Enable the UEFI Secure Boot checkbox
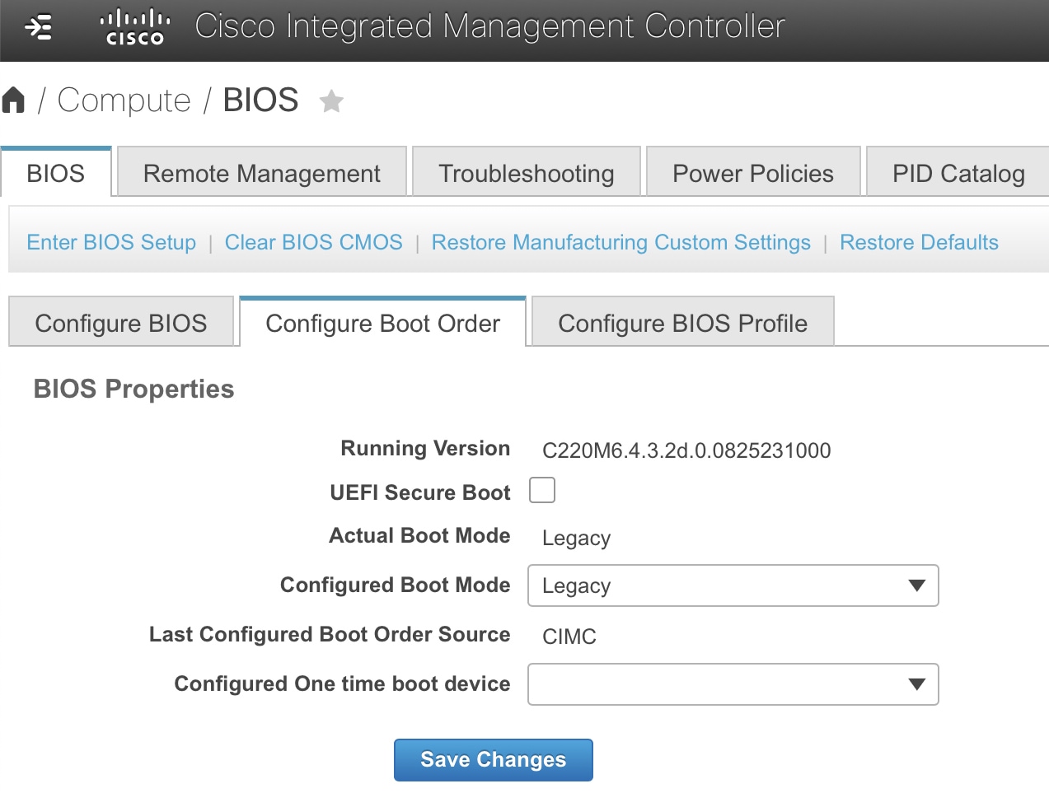Screen dimensions: 1049x793 pos(541,490)
